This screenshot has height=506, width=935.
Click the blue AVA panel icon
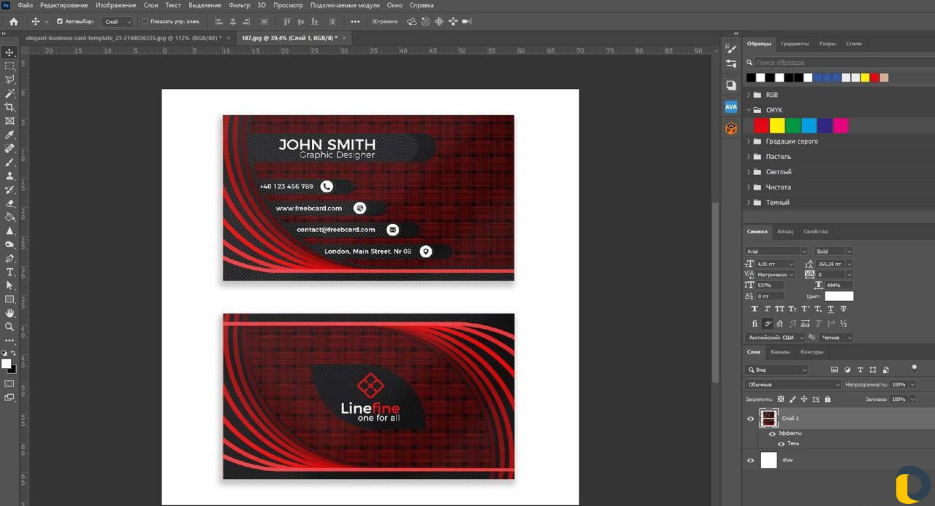point(731,106)
